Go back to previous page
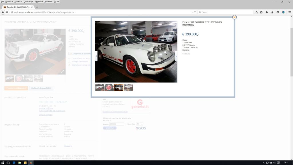 pos(3,12)
